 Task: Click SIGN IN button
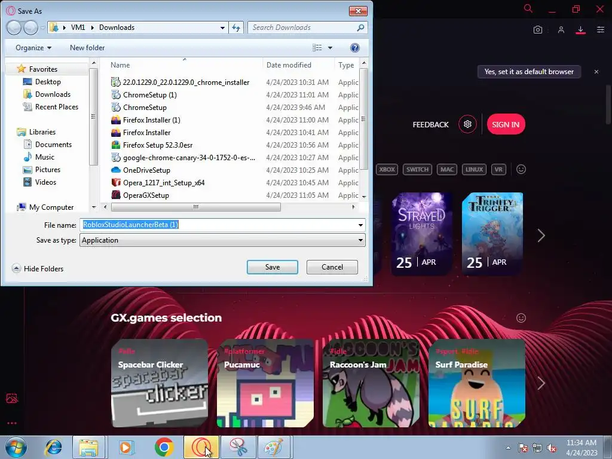click(506, 124)
